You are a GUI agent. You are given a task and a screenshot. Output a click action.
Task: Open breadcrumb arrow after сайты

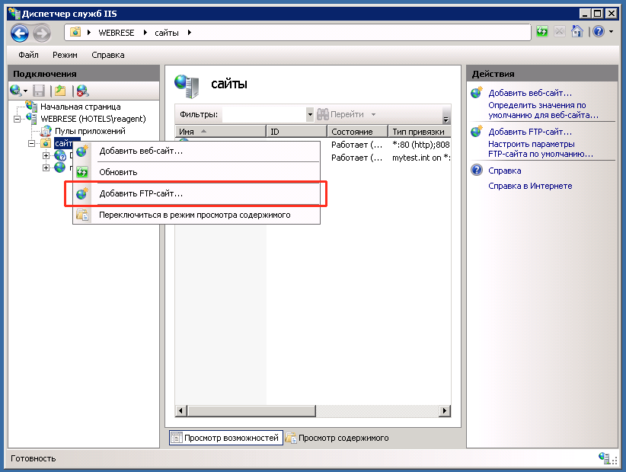pyautogui.click(x=189, y=33)
